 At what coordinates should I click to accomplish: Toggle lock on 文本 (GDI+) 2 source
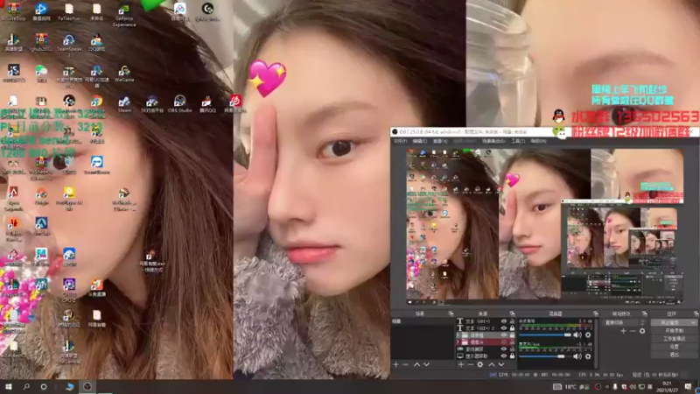512,327
